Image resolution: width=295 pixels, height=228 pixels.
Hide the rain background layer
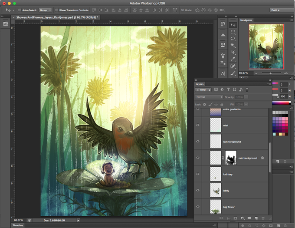tap(198, 158)
